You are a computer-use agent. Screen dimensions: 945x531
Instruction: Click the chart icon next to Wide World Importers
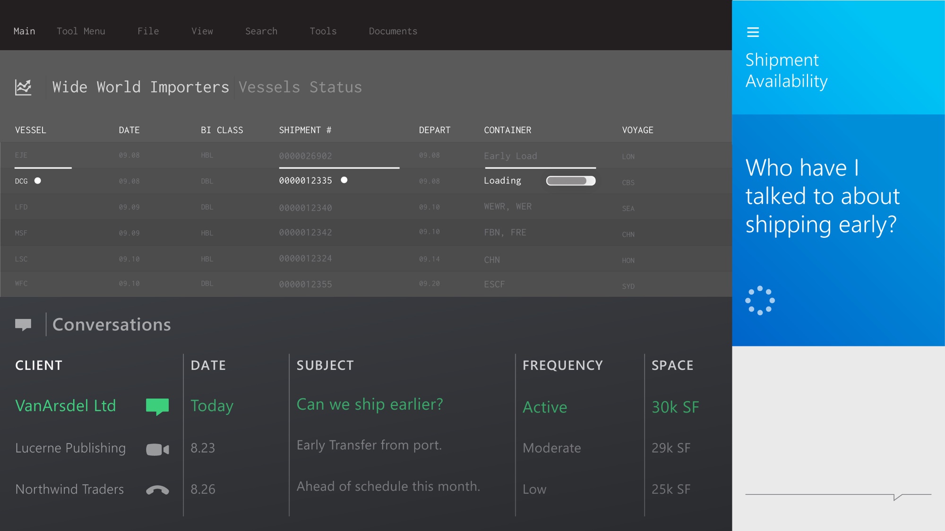tap(23, 87)
